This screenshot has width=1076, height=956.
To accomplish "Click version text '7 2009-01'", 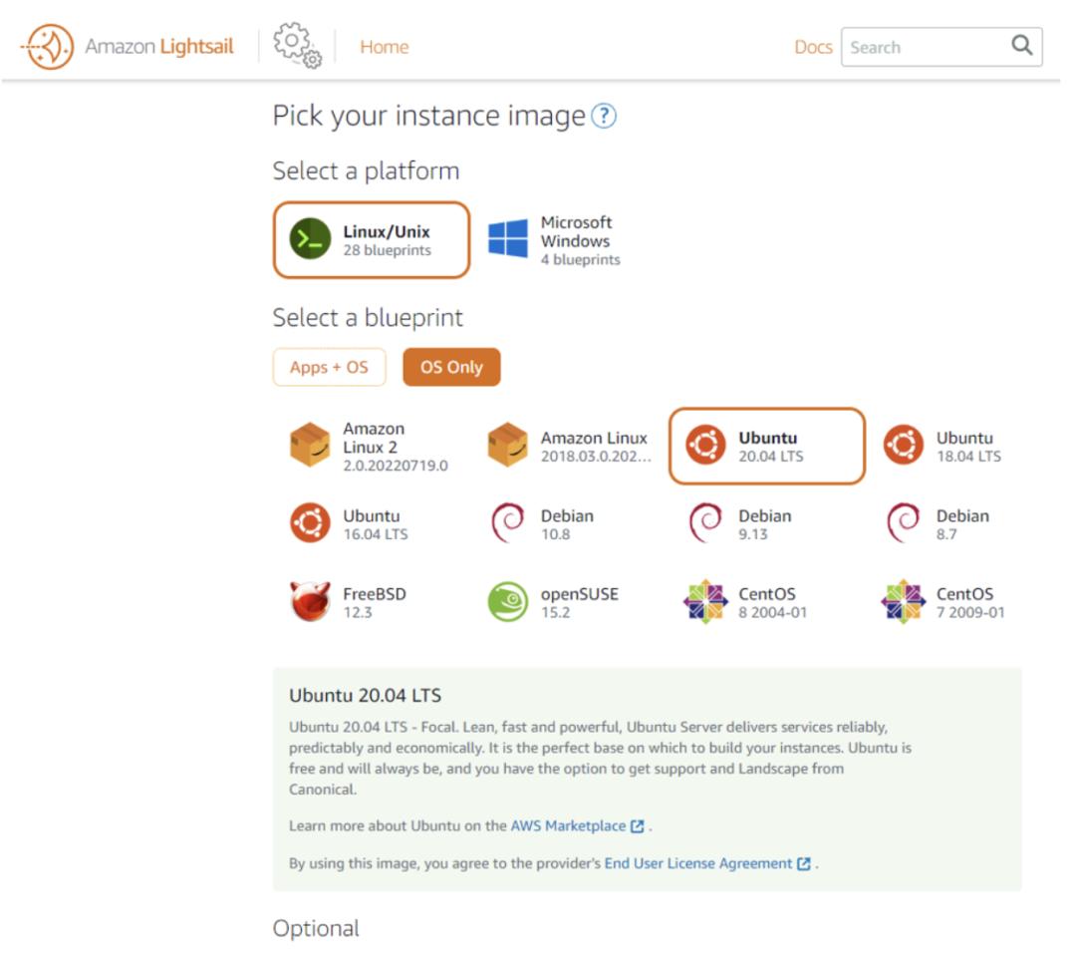I will click(x=970, y=613).
